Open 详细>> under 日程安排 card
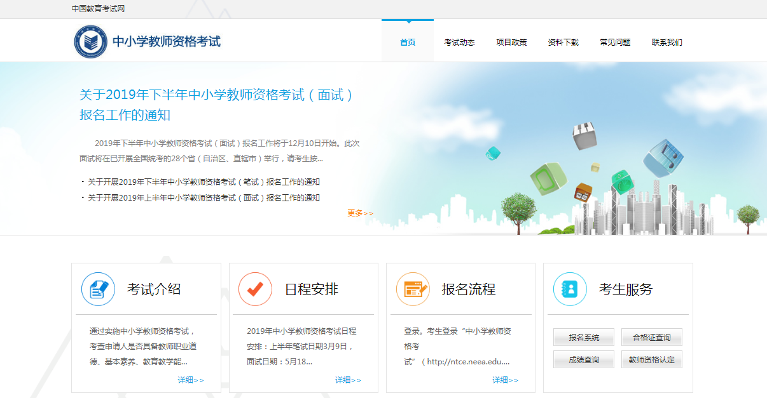The width and height of the screenshot is (767, 398). [x=347, y=380]
